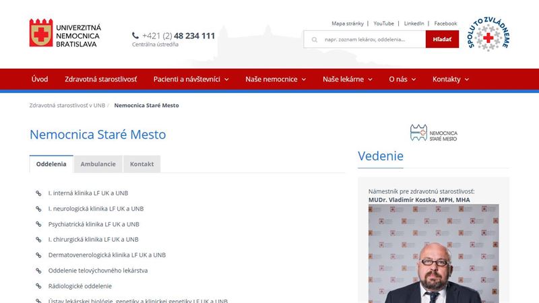
Task: Open Oddelenie telovýchovného lekárstva link
Action: (98, 271)
